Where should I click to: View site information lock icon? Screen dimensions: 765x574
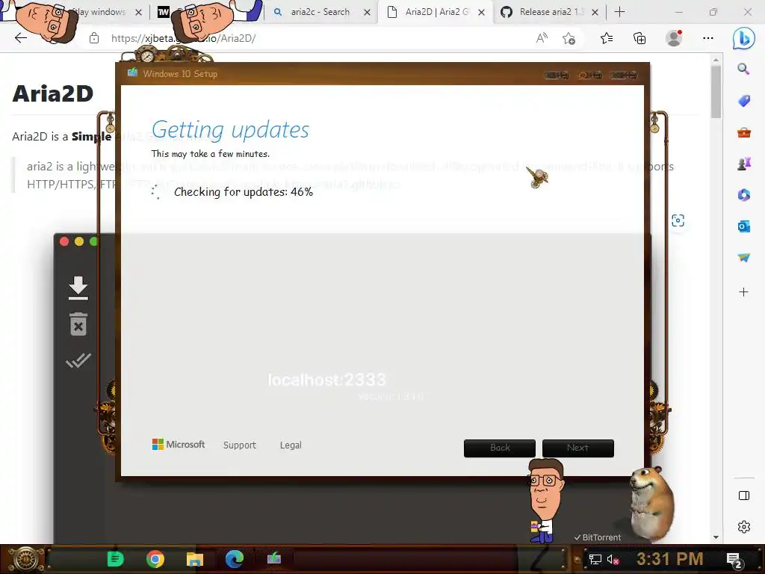(94, 38)
